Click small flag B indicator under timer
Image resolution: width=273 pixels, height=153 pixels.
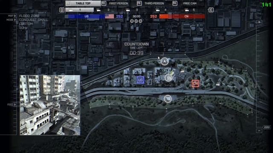[x=136, y=21]
